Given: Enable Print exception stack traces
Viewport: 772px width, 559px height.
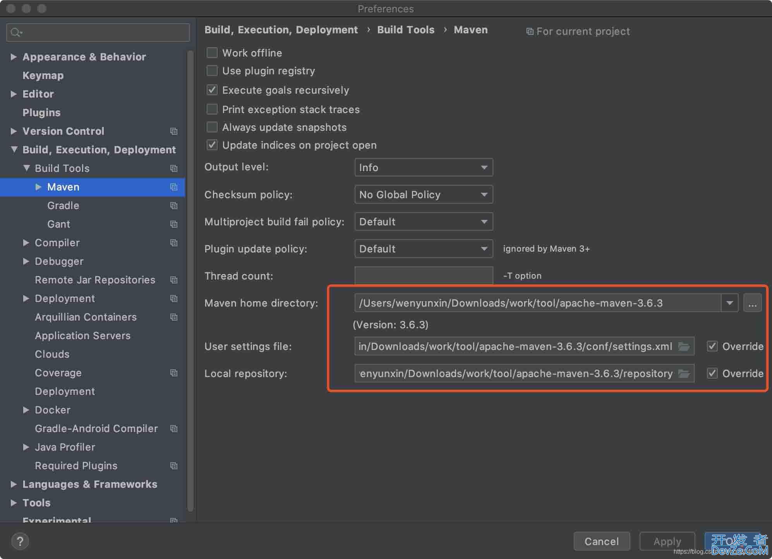Looking at the screenshot, I should click(x=212, y=109).
